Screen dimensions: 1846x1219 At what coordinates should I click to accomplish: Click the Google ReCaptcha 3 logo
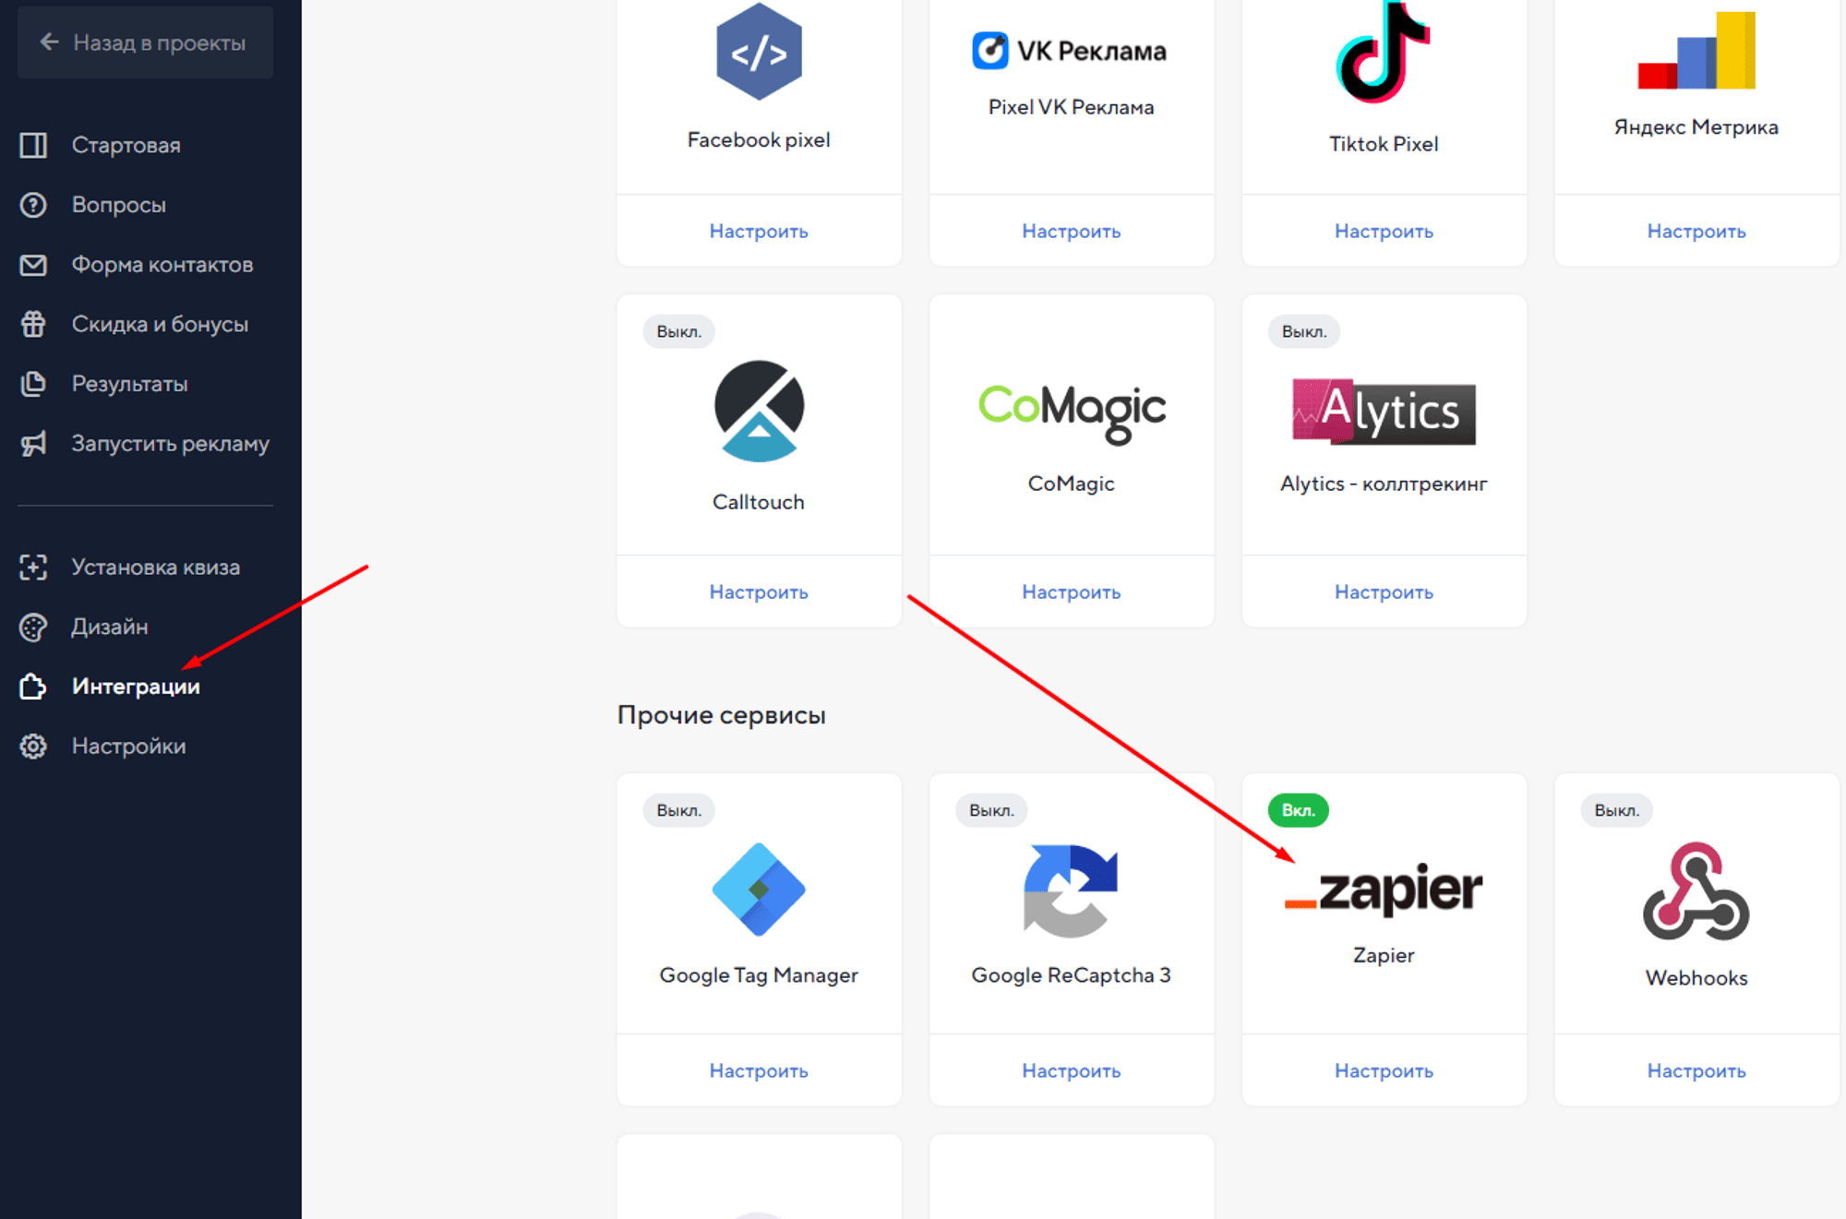[x=1071, y=890]
